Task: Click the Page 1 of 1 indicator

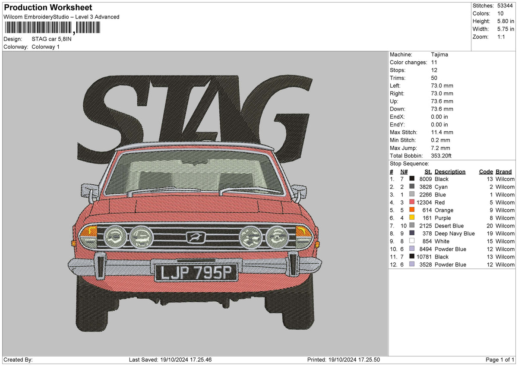Action: pos(500,360)
